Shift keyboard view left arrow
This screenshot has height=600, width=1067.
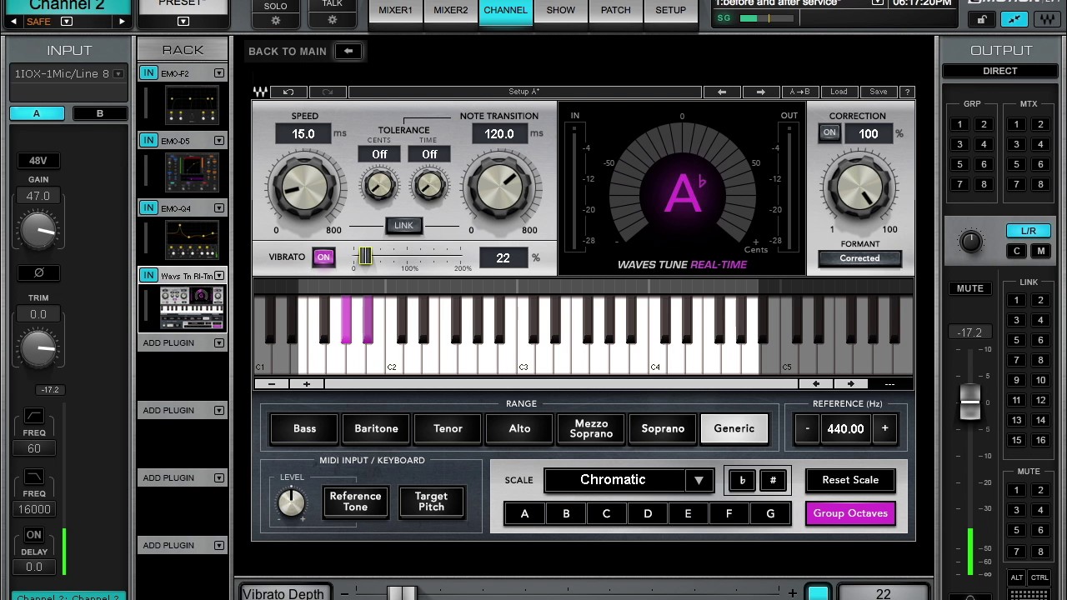(816, 384)
